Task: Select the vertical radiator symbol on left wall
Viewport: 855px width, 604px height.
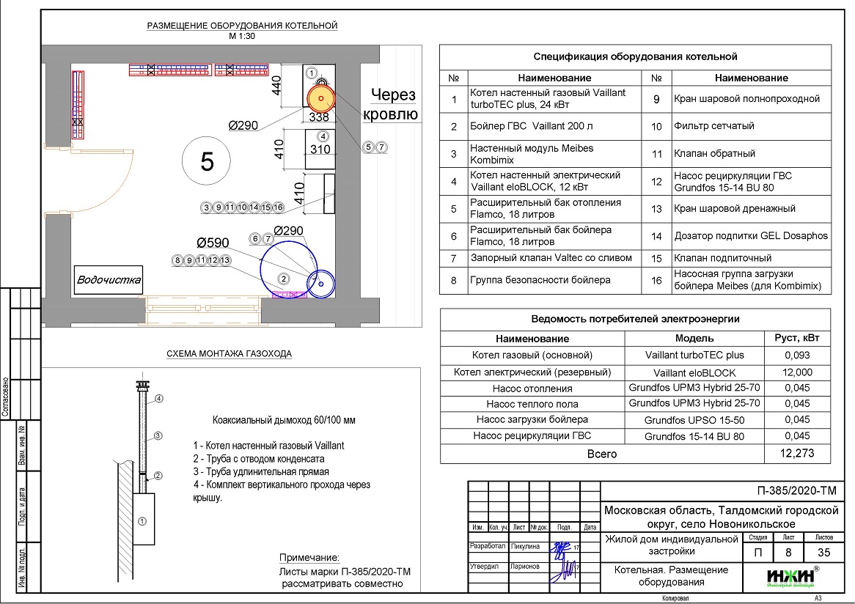Action: click(77, 103)
